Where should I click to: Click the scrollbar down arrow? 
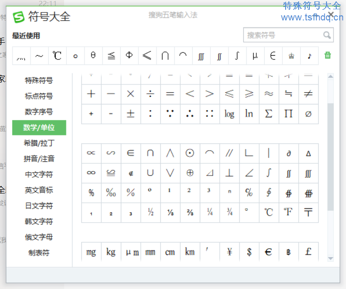point(331,258)
